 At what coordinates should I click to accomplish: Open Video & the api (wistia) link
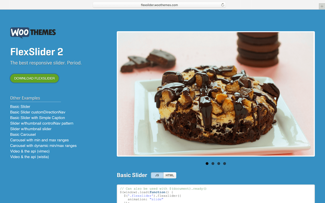[x=30, y=157]
